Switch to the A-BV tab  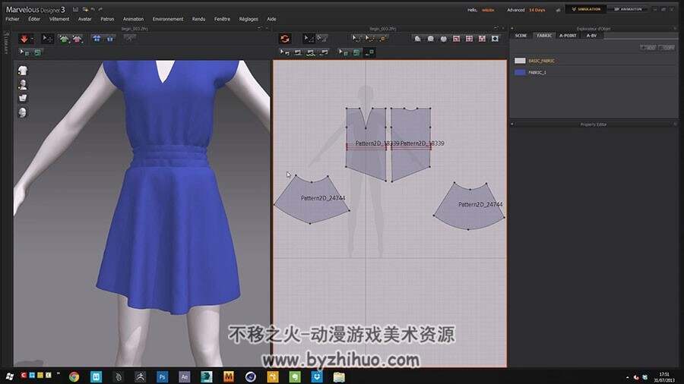591,36
